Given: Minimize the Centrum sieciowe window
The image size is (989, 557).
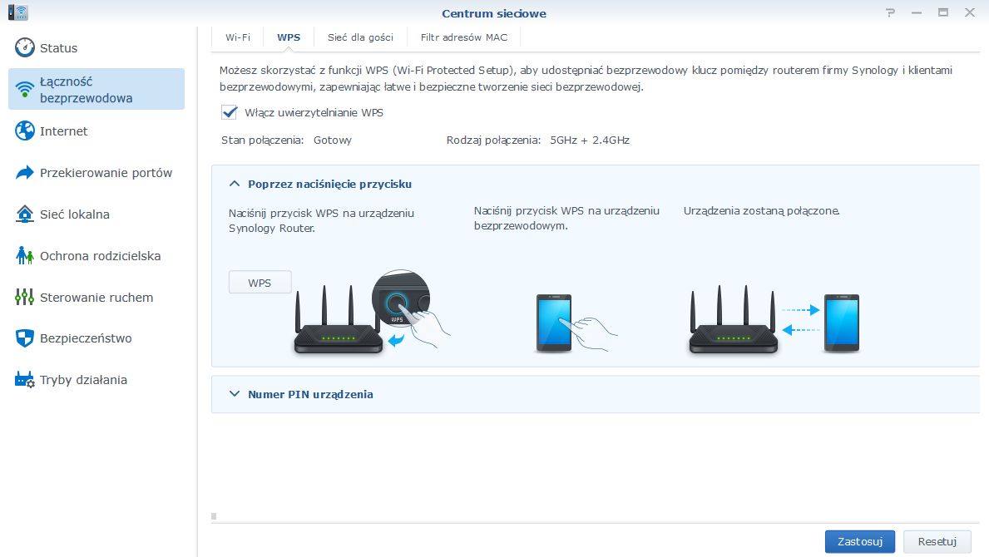Looking at the screenshot, I should pos(917,12).
